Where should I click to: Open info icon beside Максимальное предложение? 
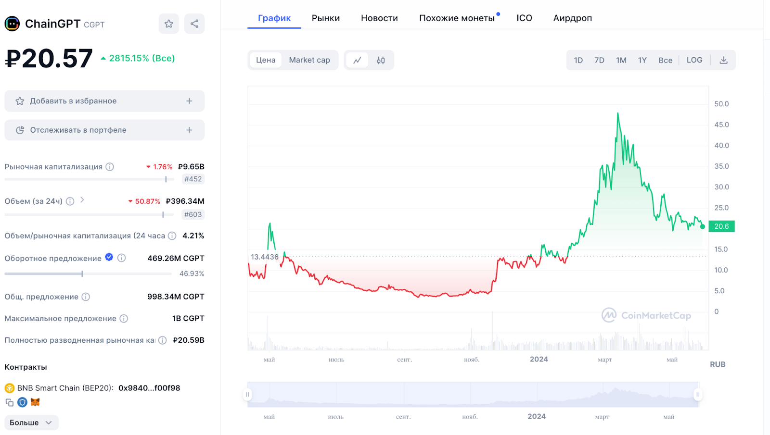click(x=124, y=319)
